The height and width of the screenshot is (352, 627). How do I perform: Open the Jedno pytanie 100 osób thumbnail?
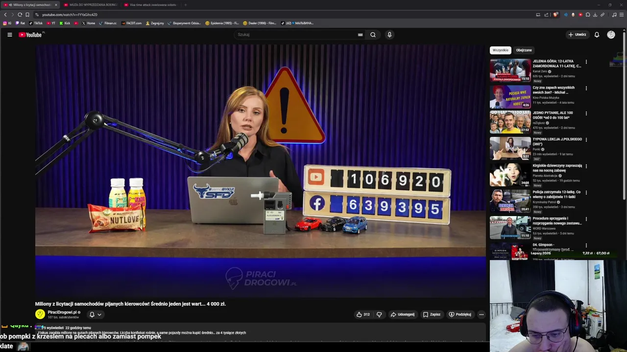(510, 122)
